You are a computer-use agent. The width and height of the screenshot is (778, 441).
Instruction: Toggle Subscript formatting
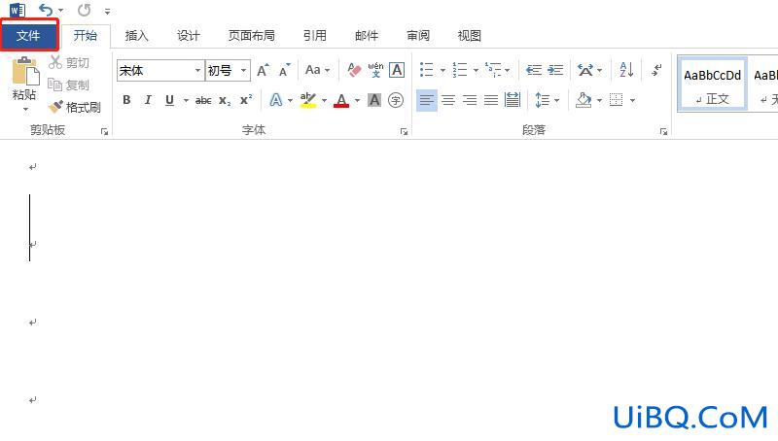(x=225, y=101)
